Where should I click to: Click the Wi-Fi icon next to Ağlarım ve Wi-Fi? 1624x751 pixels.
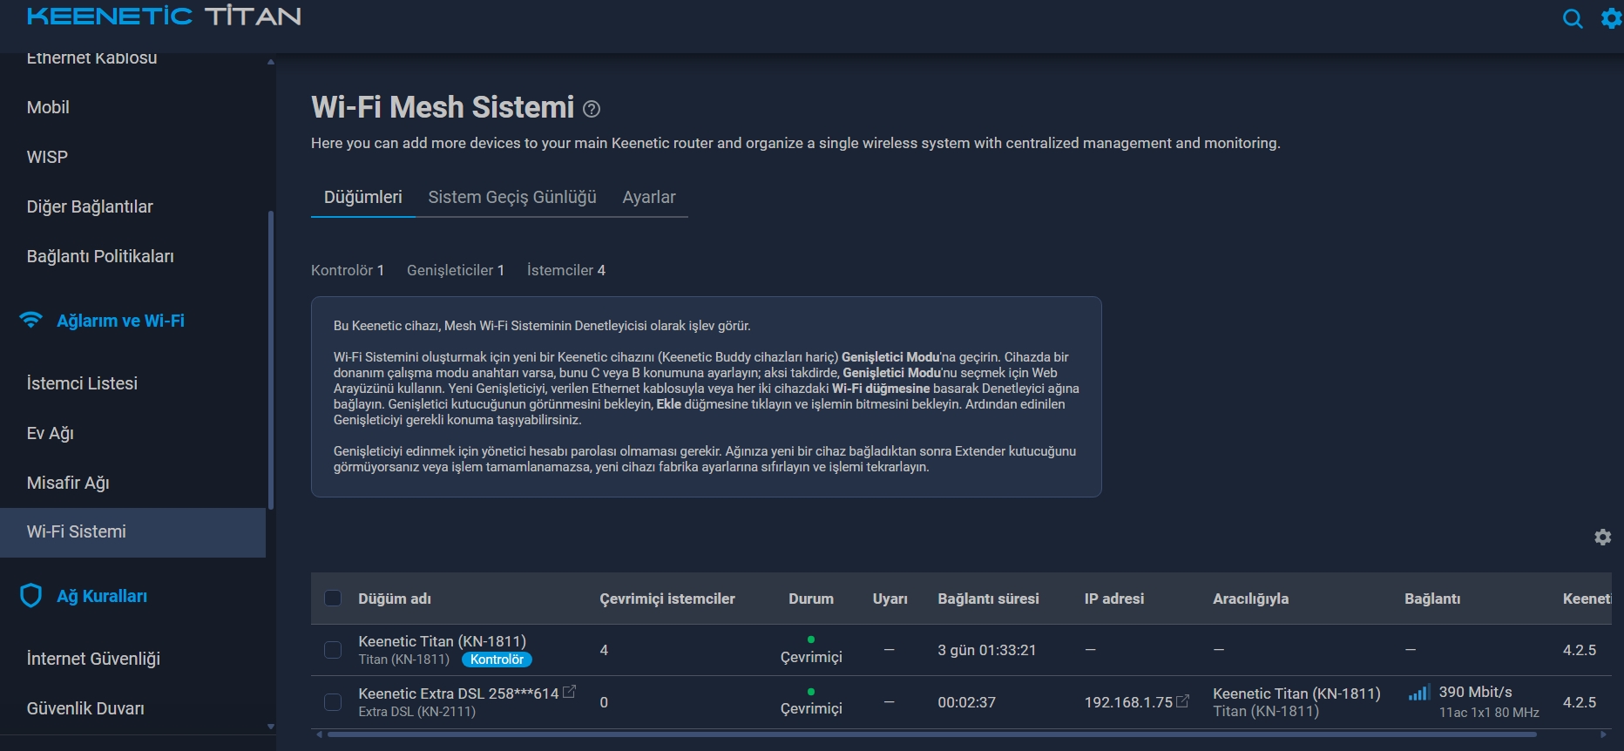[x=31, y=320]
